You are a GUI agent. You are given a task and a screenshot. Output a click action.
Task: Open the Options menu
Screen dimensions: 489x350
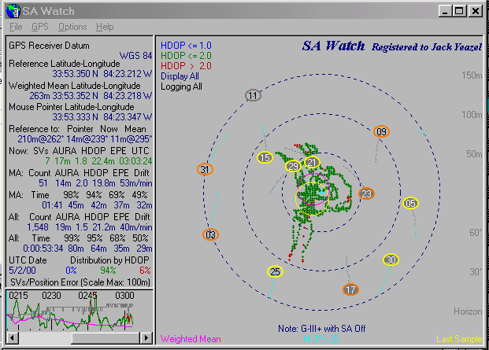click(x=72, y=27)
